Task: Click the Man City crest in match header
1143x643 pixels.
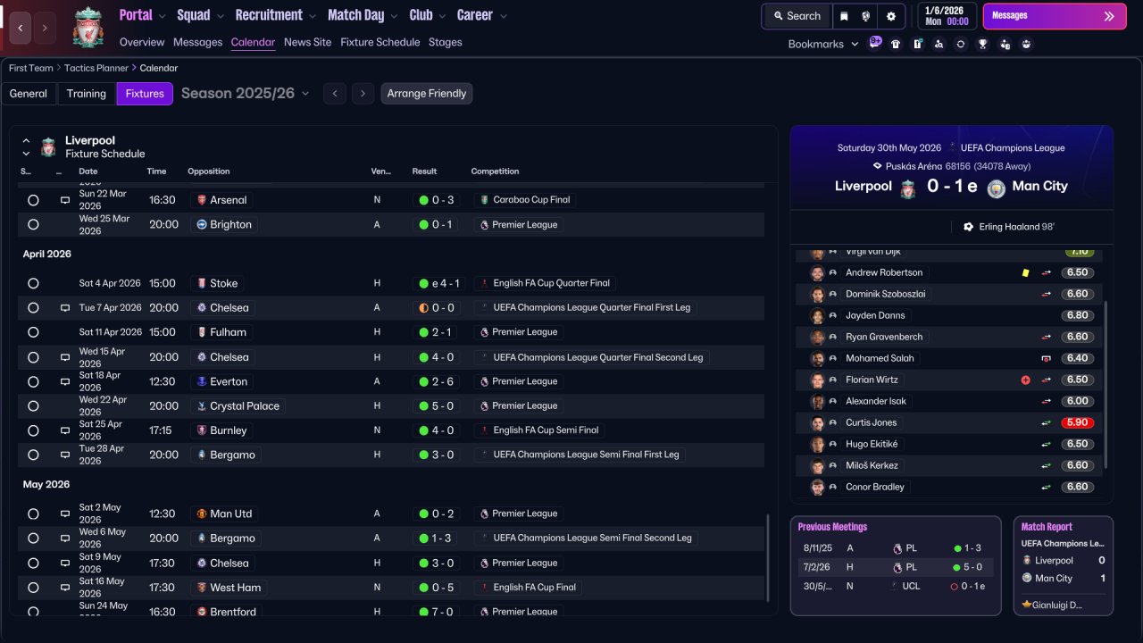Action: coord(997,188)
